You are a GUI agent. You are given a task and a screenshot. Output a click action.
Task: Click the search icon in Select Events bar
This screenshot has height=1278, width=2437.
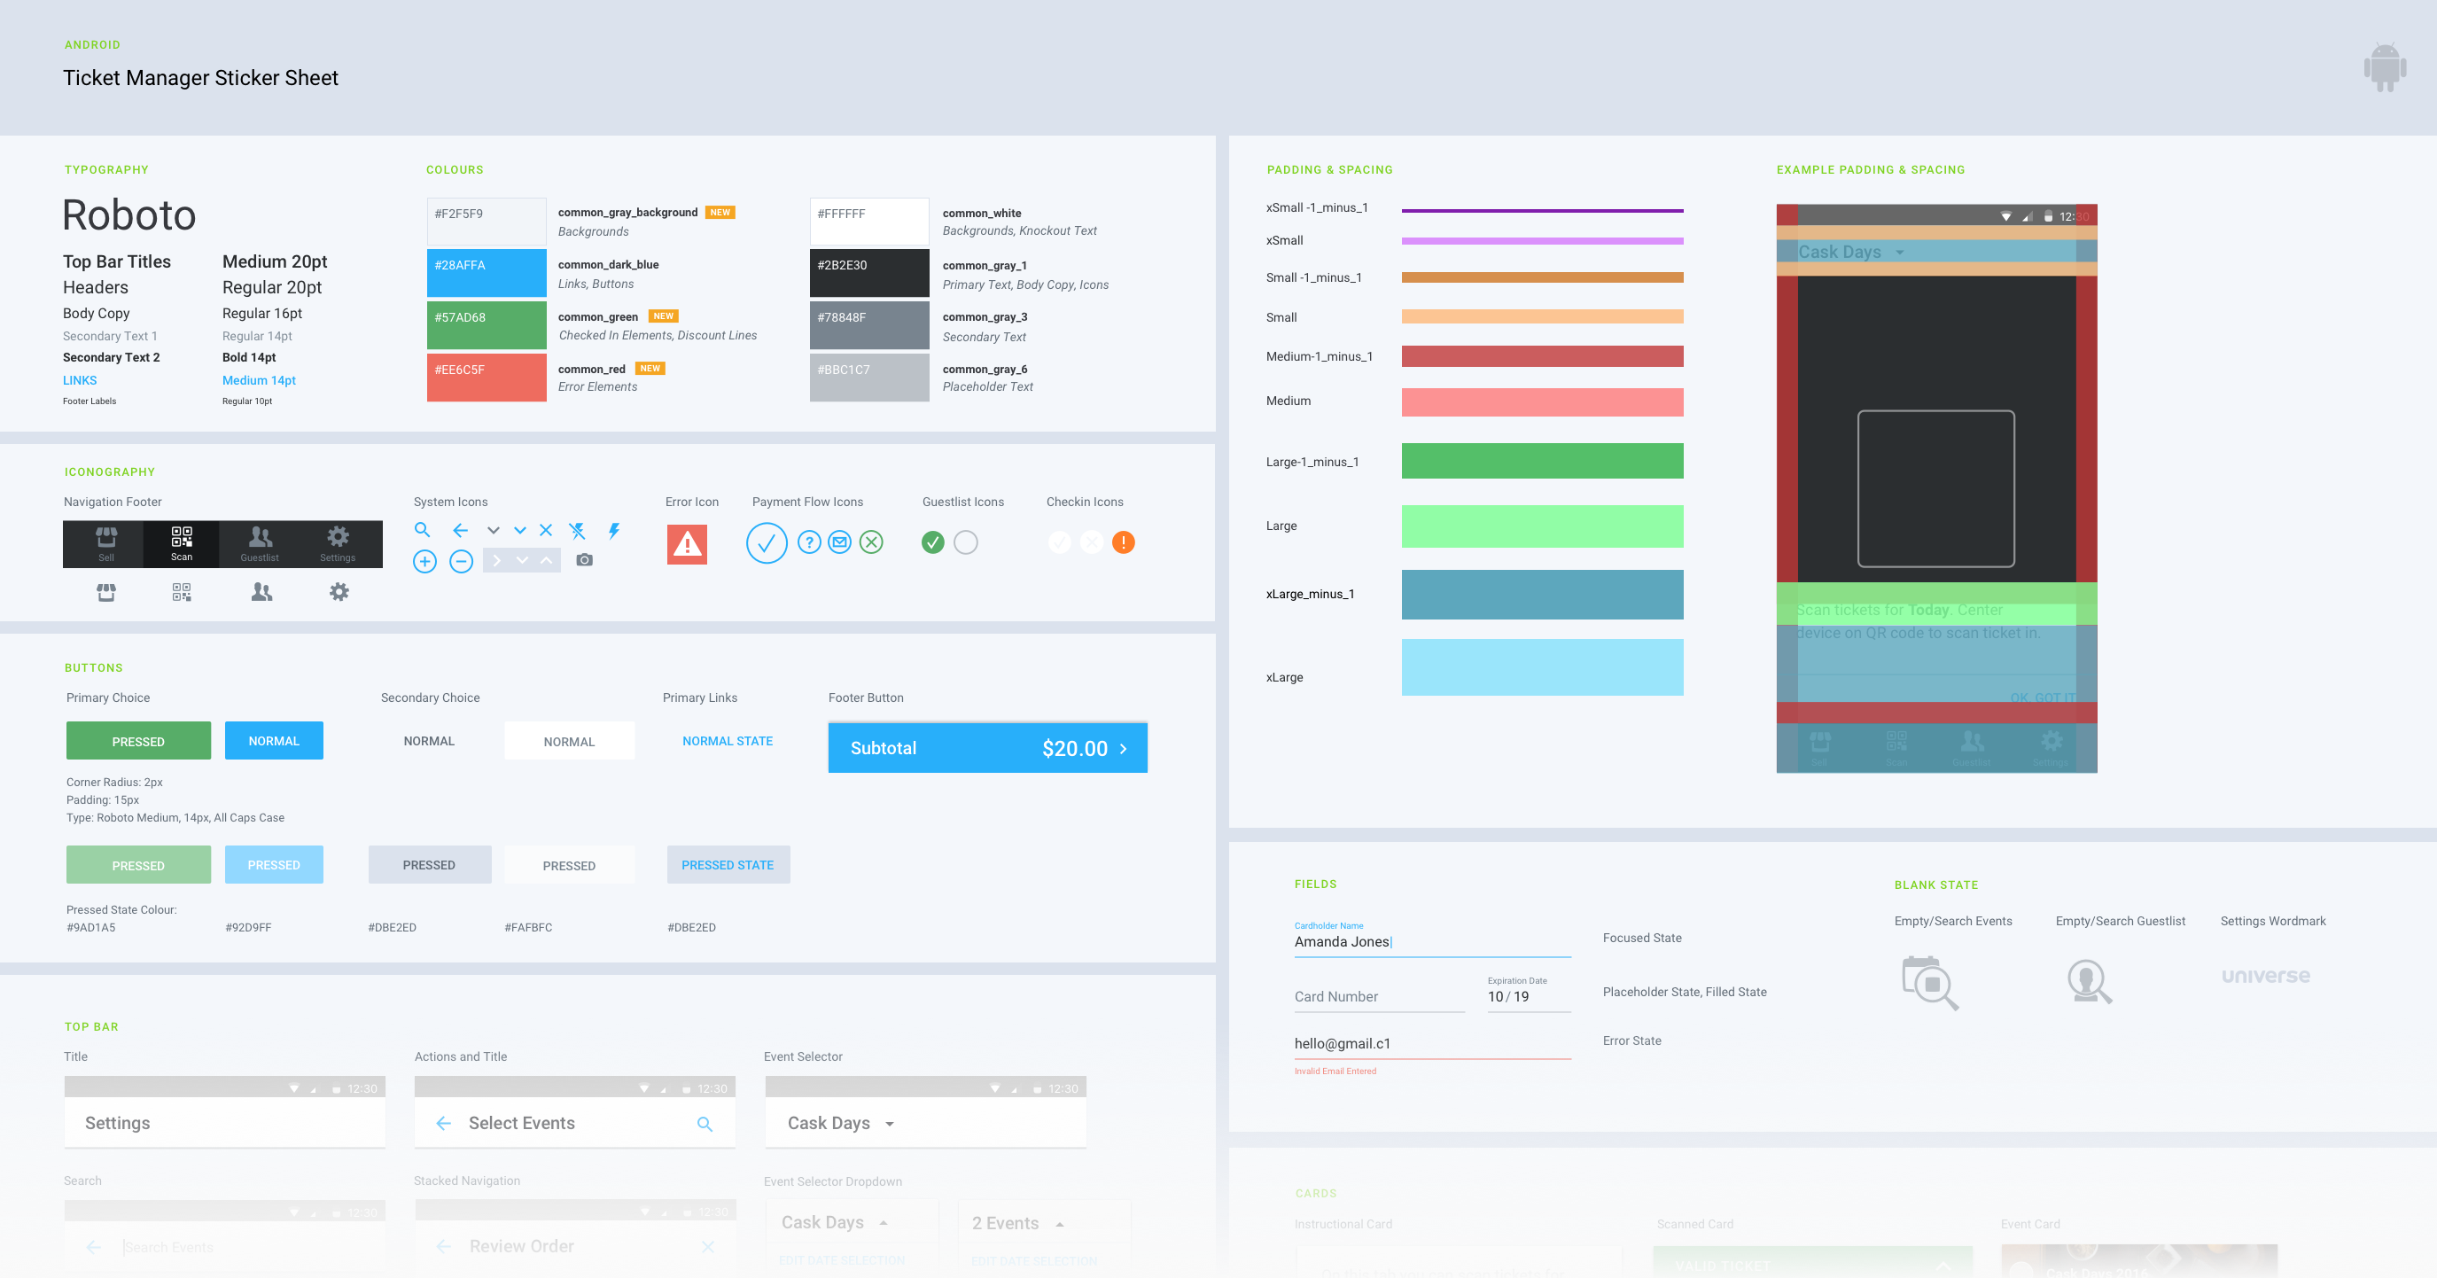tap(705, 1124)
